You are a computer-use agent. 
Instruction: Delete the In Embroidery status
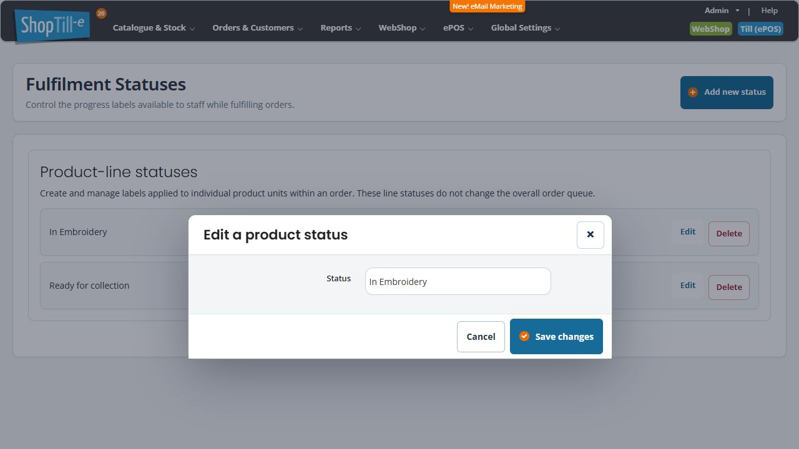(729, 234)
